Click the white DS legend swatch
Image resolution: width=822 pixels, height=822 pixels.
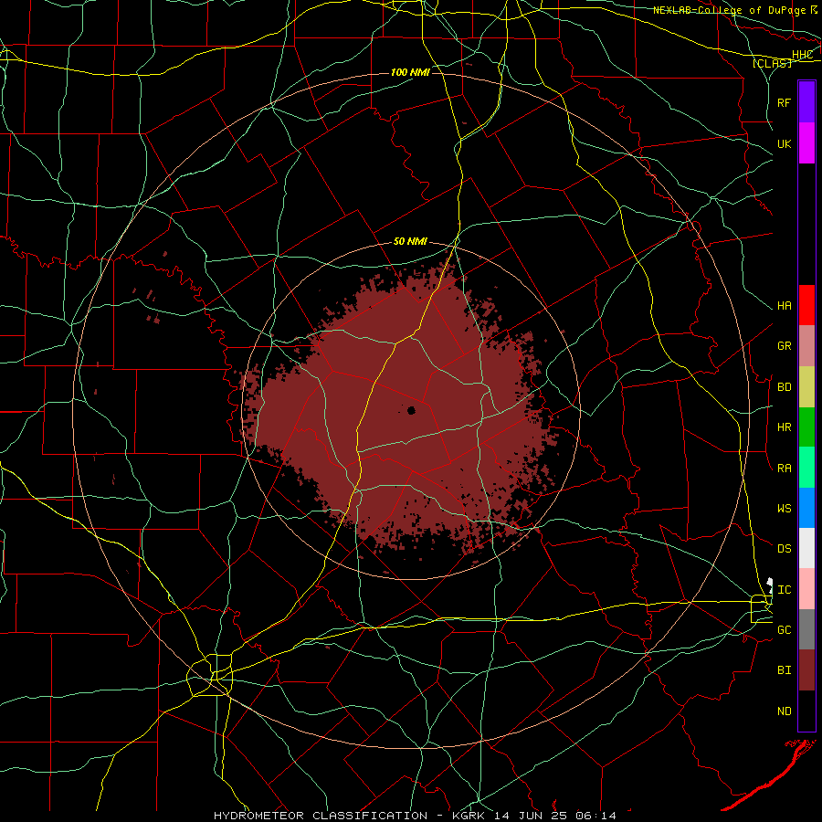pyautogui.click(x=806, y=548)
